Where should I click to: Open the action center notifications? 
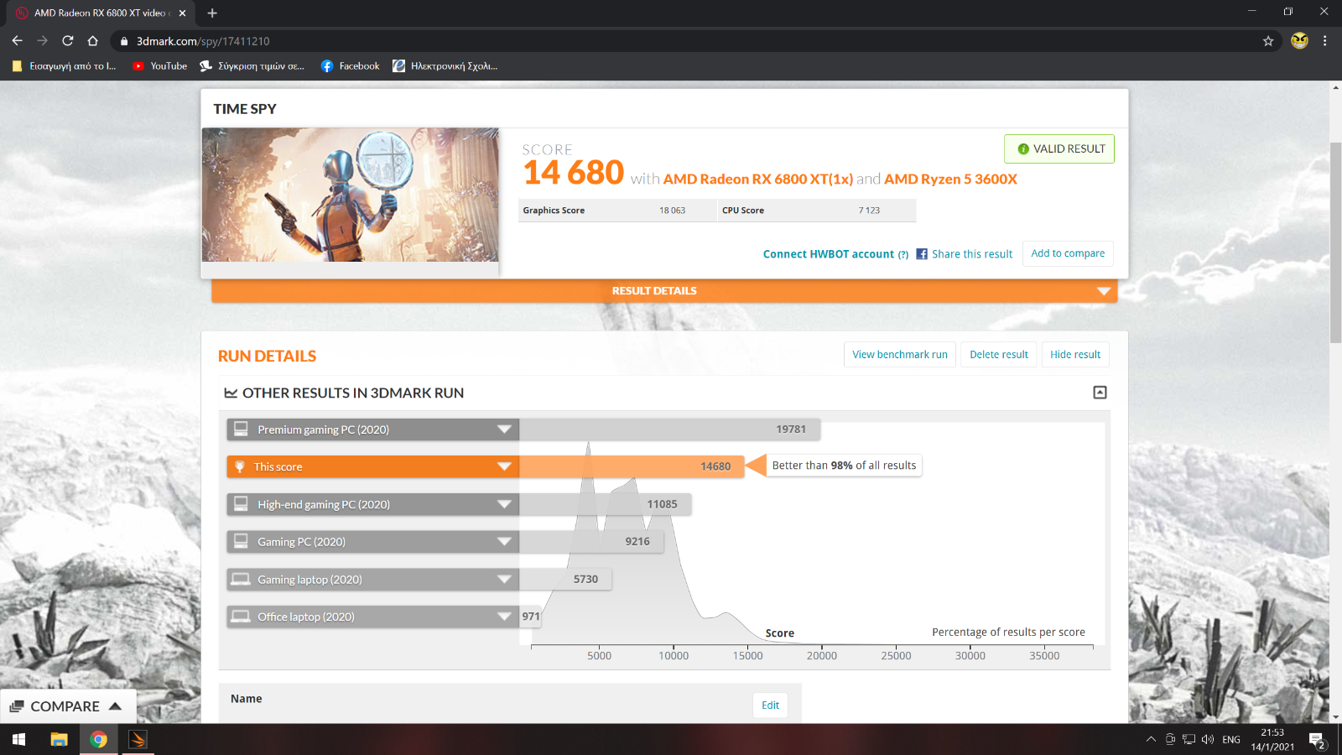coord(1318,740)
